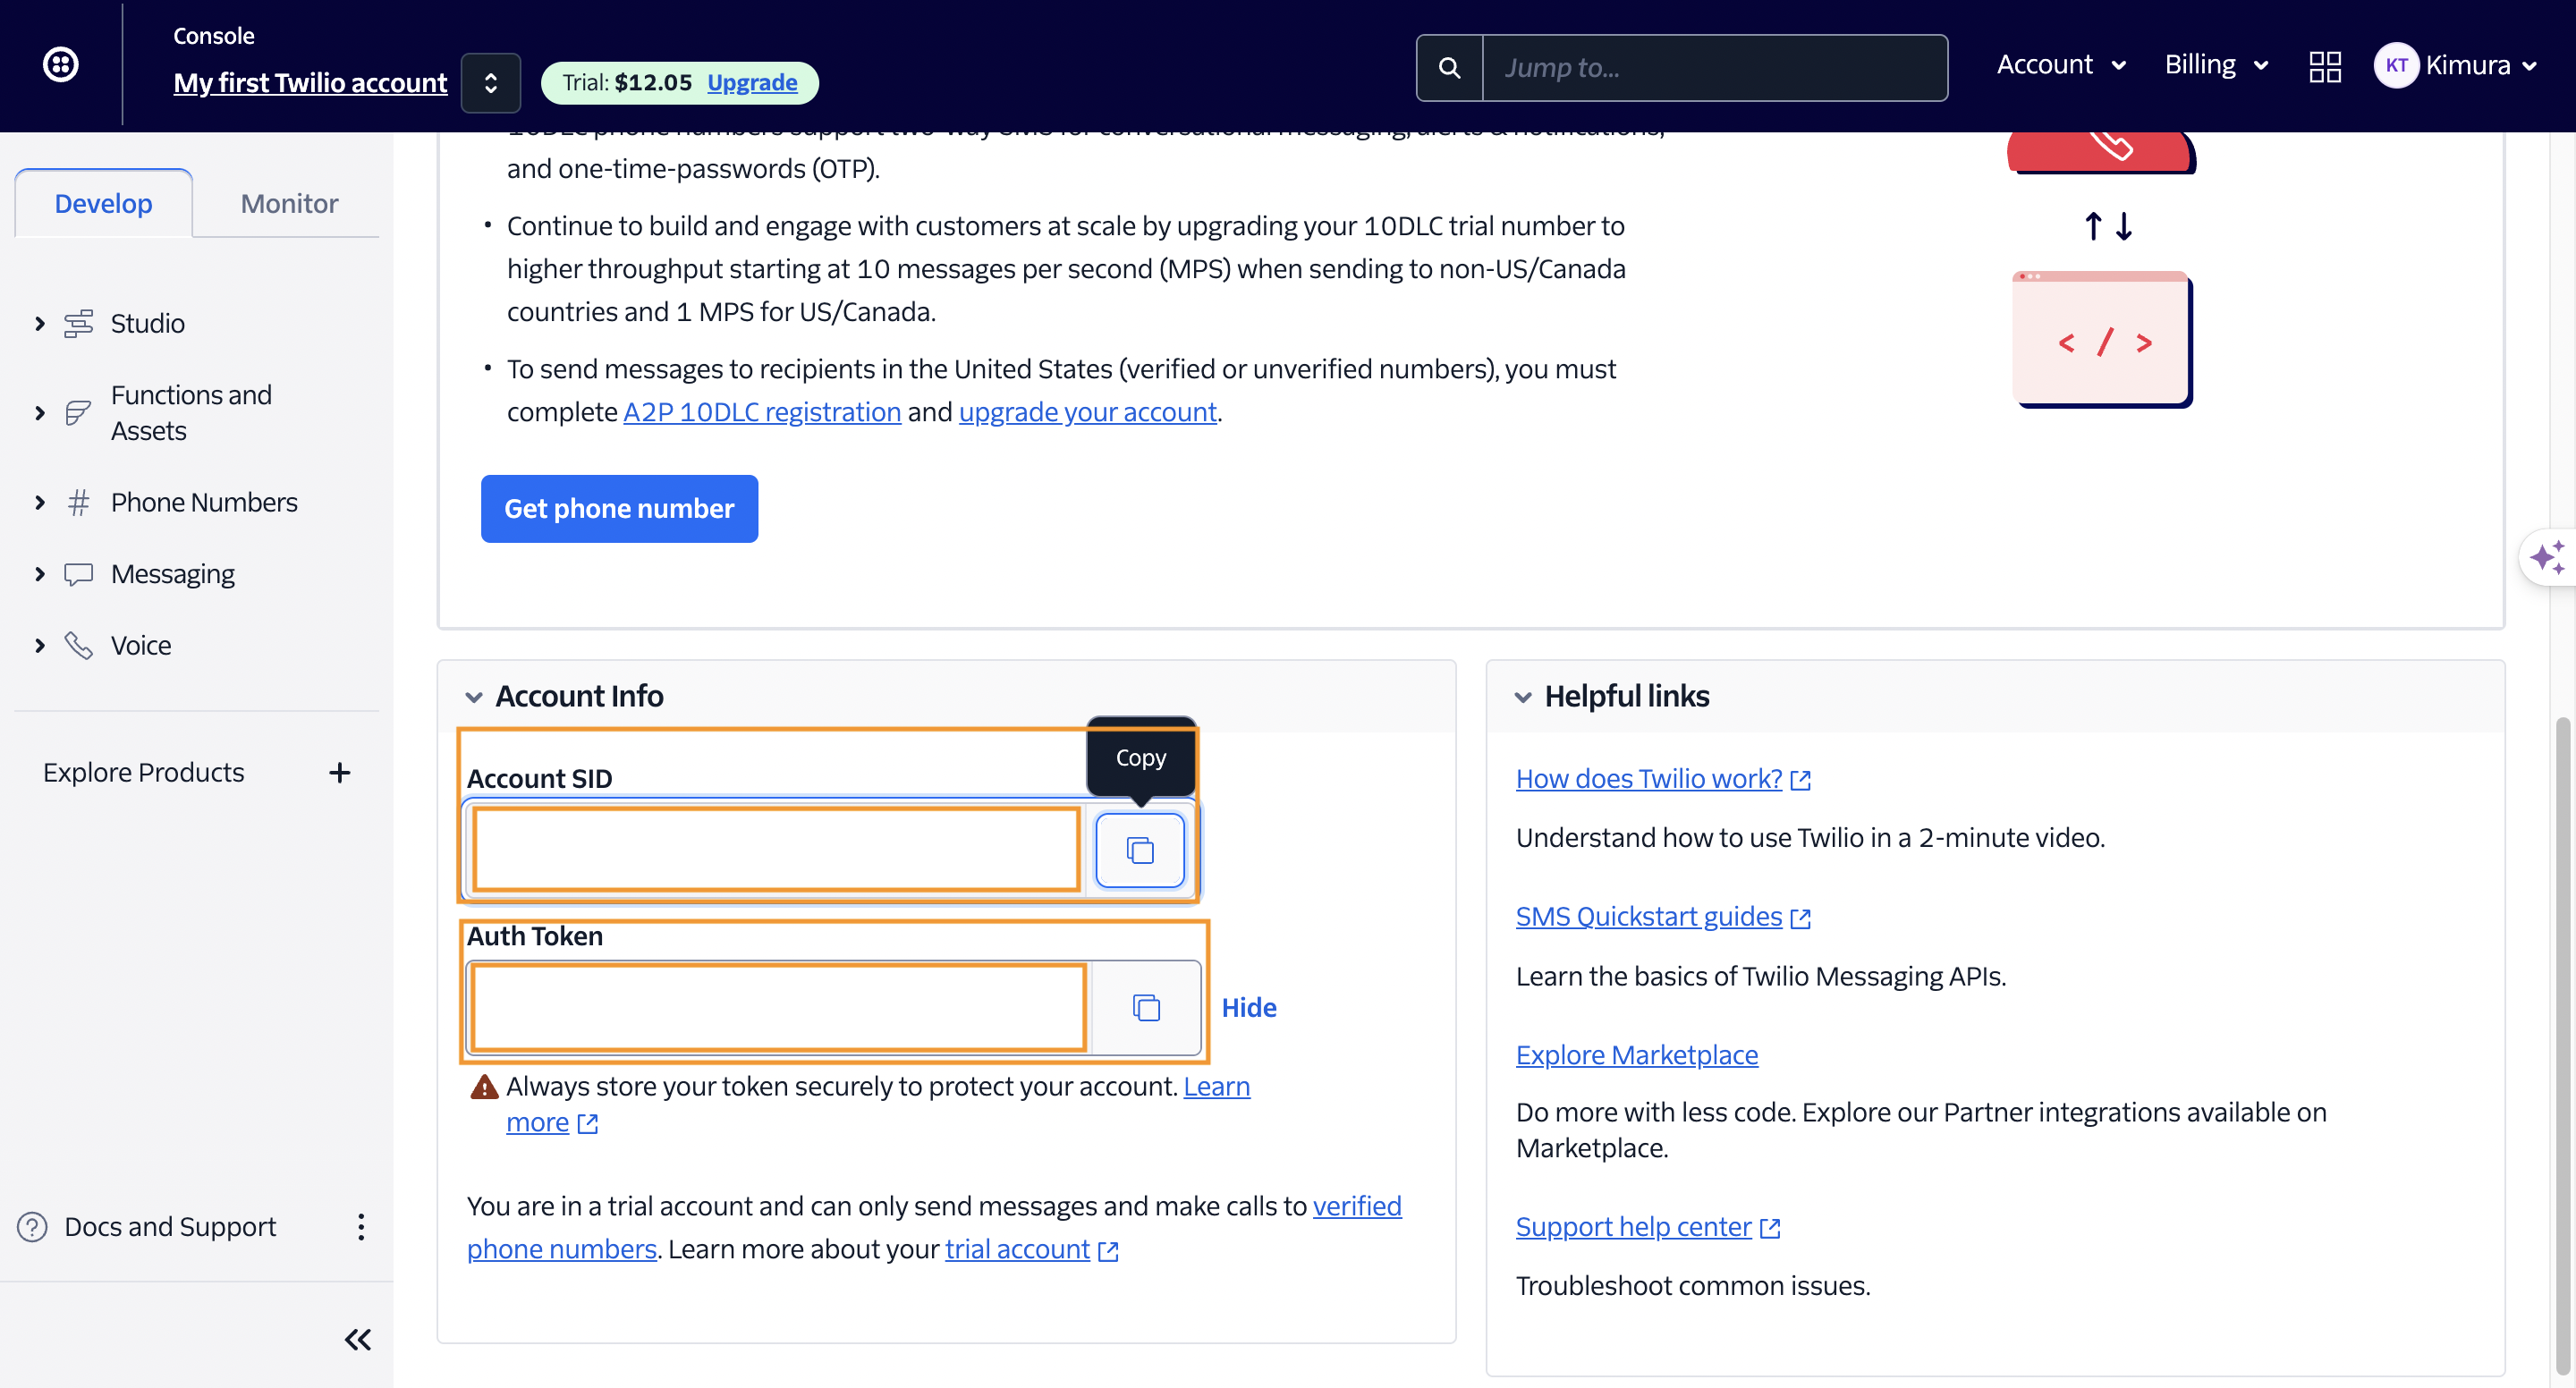Open Voice in the sidebar
Viewport: 2576px width, 1388px height.
[x=141, y=645]
